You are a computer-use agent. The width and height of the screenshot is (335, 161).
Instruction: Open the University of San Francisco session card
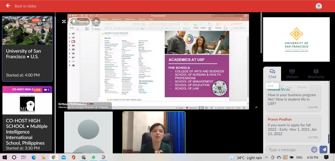pos(27,49)
